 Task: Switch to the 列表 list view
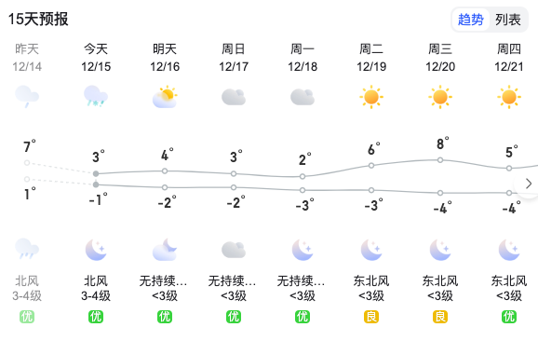point(508,20)
